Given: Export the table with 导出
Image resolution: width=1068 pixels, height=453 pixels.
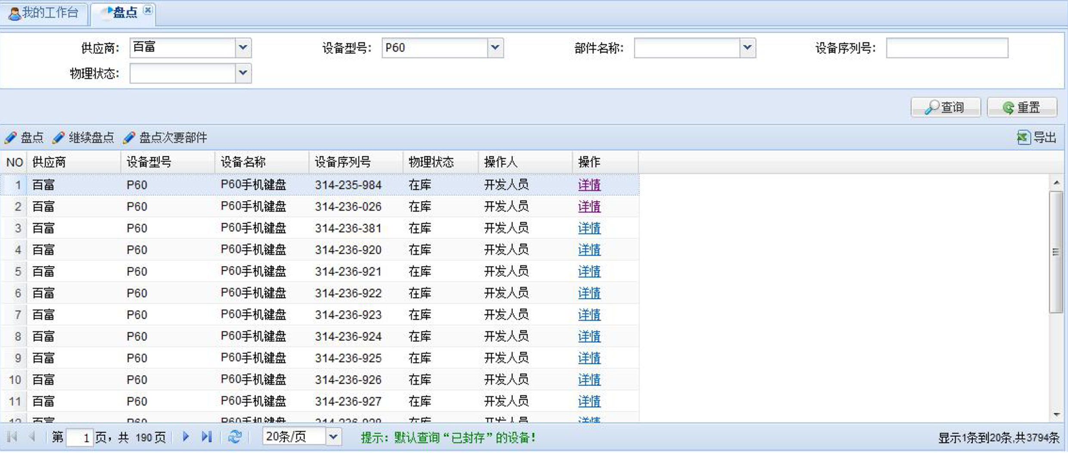Looking at the screenshot, I should click(x=1037, y=138).
